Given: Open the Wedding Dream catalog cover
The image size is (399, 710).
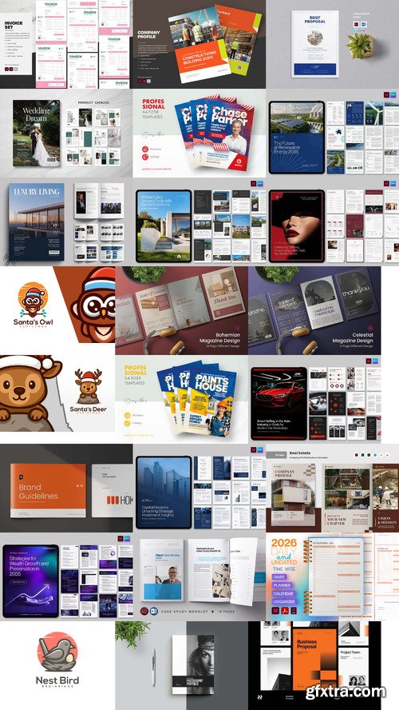Looking at the screenshot, I should (x=36, y=133).
